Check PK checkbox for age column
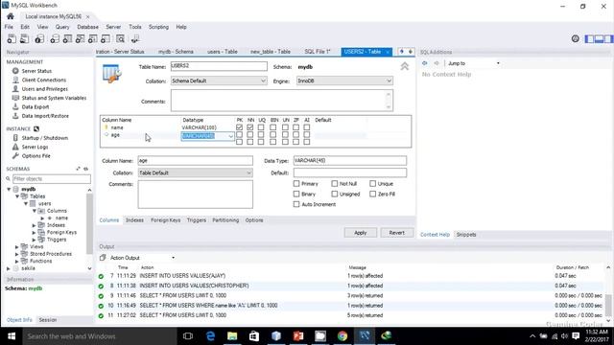Image resolution: width=614 pixels, height=345 pixels. point(239,134)
